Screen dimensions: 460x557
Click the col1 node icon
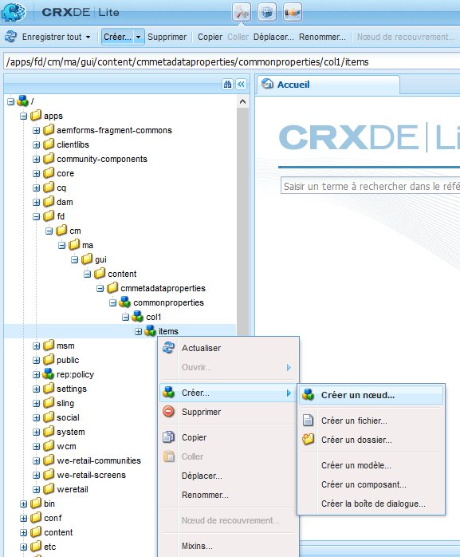click(x=137, y=317)
